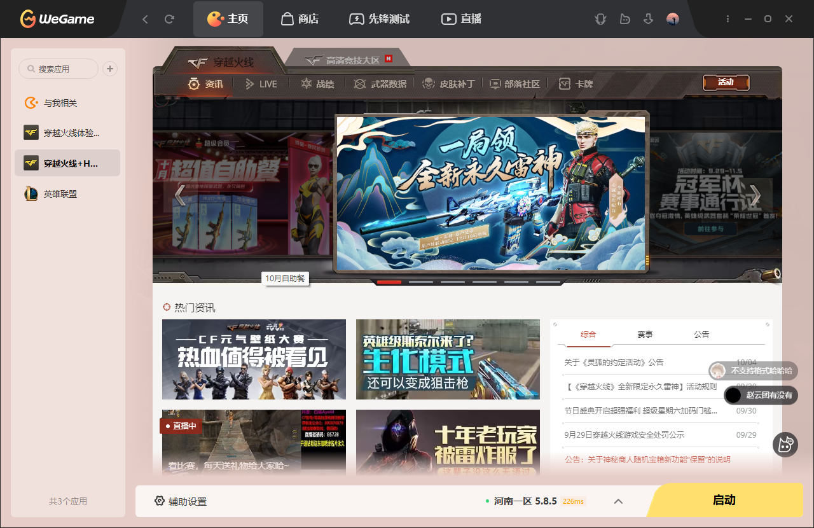Image resolution: width=814 pixels, height=528 pixels.
Task: Open 9月29日穿越火线游戏安全处罚公示
Action: pos(624,434)
